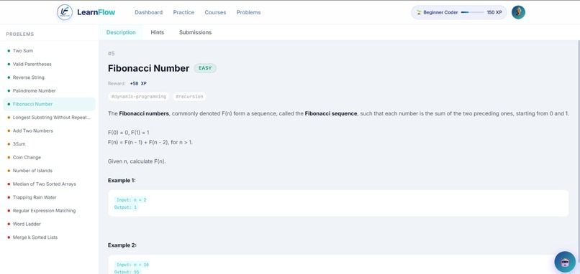
Task: Click the 'Given n, calculate F(n).' text
Action: (137, 161)
